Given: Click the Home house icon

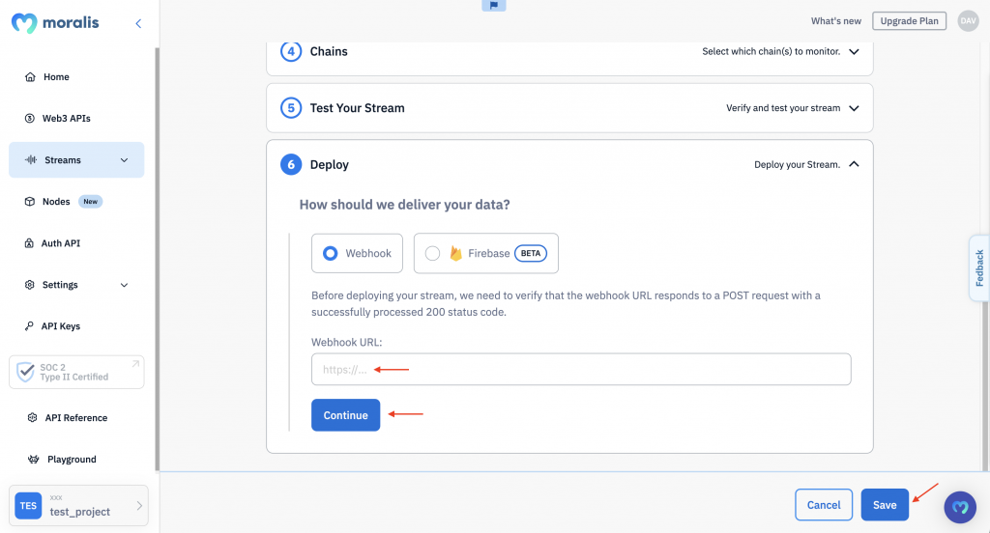Looking at the screenshot, I should point(30,77).
